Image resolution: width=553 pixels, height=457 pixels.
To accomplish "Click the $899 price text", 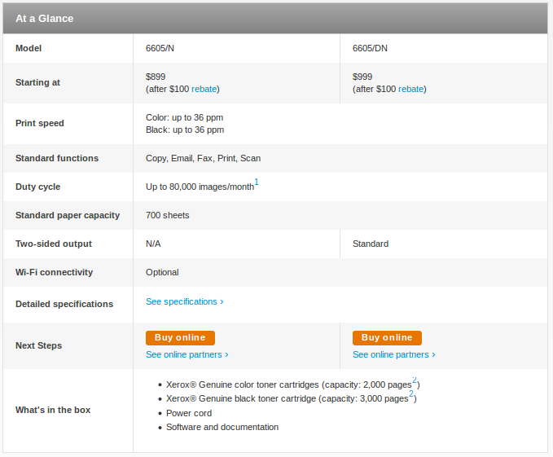I will click(156, 77).
